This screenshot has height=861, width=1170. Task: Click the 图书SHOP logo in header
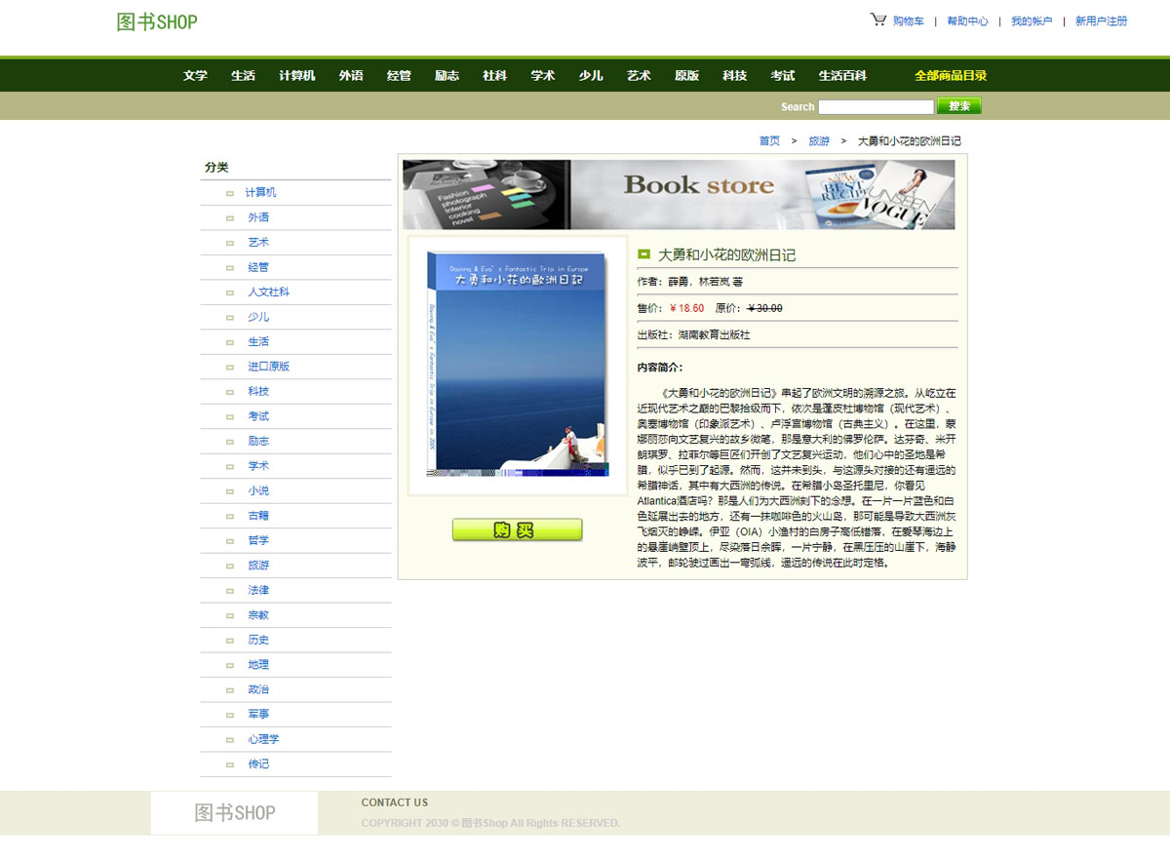pos(157,22)
